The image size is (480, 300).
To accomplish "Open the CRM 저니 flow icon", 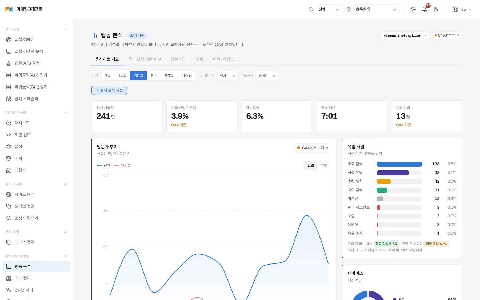I will [9, 290].
